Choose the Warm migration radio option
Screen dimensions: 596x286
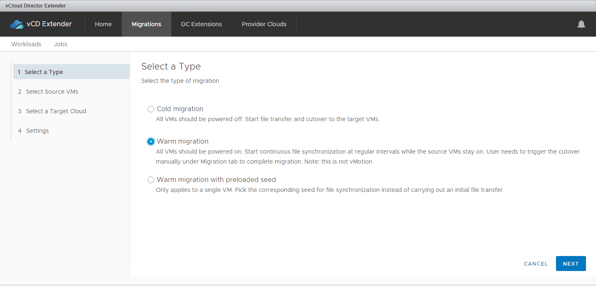(151, 142)
